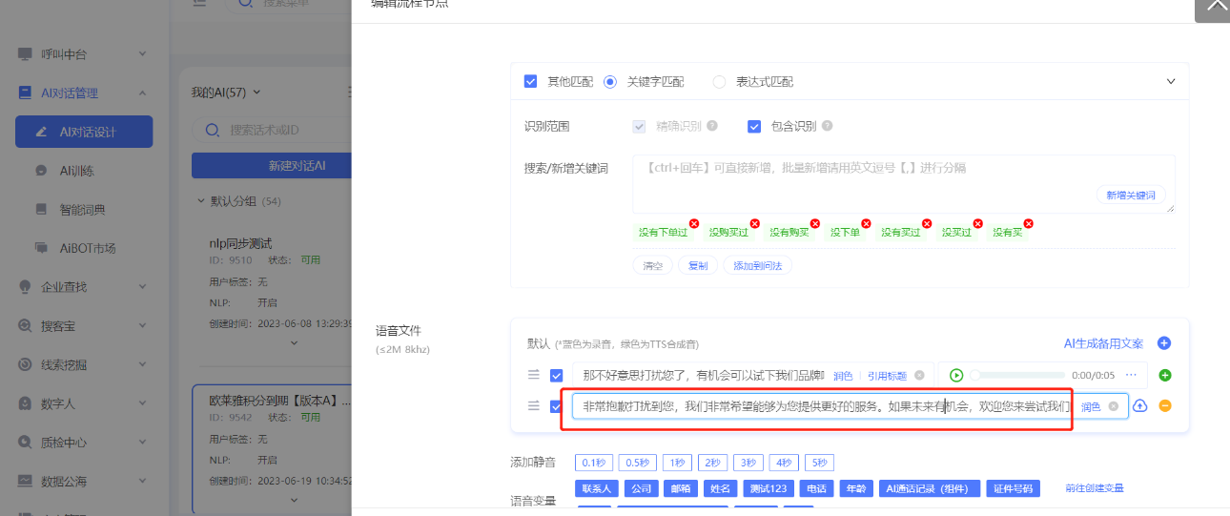Uncheck the 其他匹配 checkbox
This screenshot has height=516, width=1230.
coord(531,82)
